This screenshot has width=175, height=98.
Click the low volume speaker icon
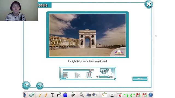point(97,77)
